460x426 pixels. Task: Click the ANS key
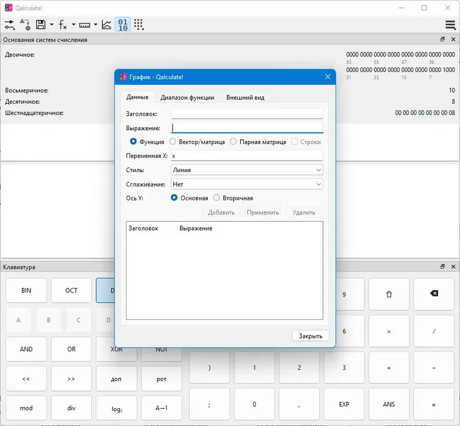click(x=389, y=404)
